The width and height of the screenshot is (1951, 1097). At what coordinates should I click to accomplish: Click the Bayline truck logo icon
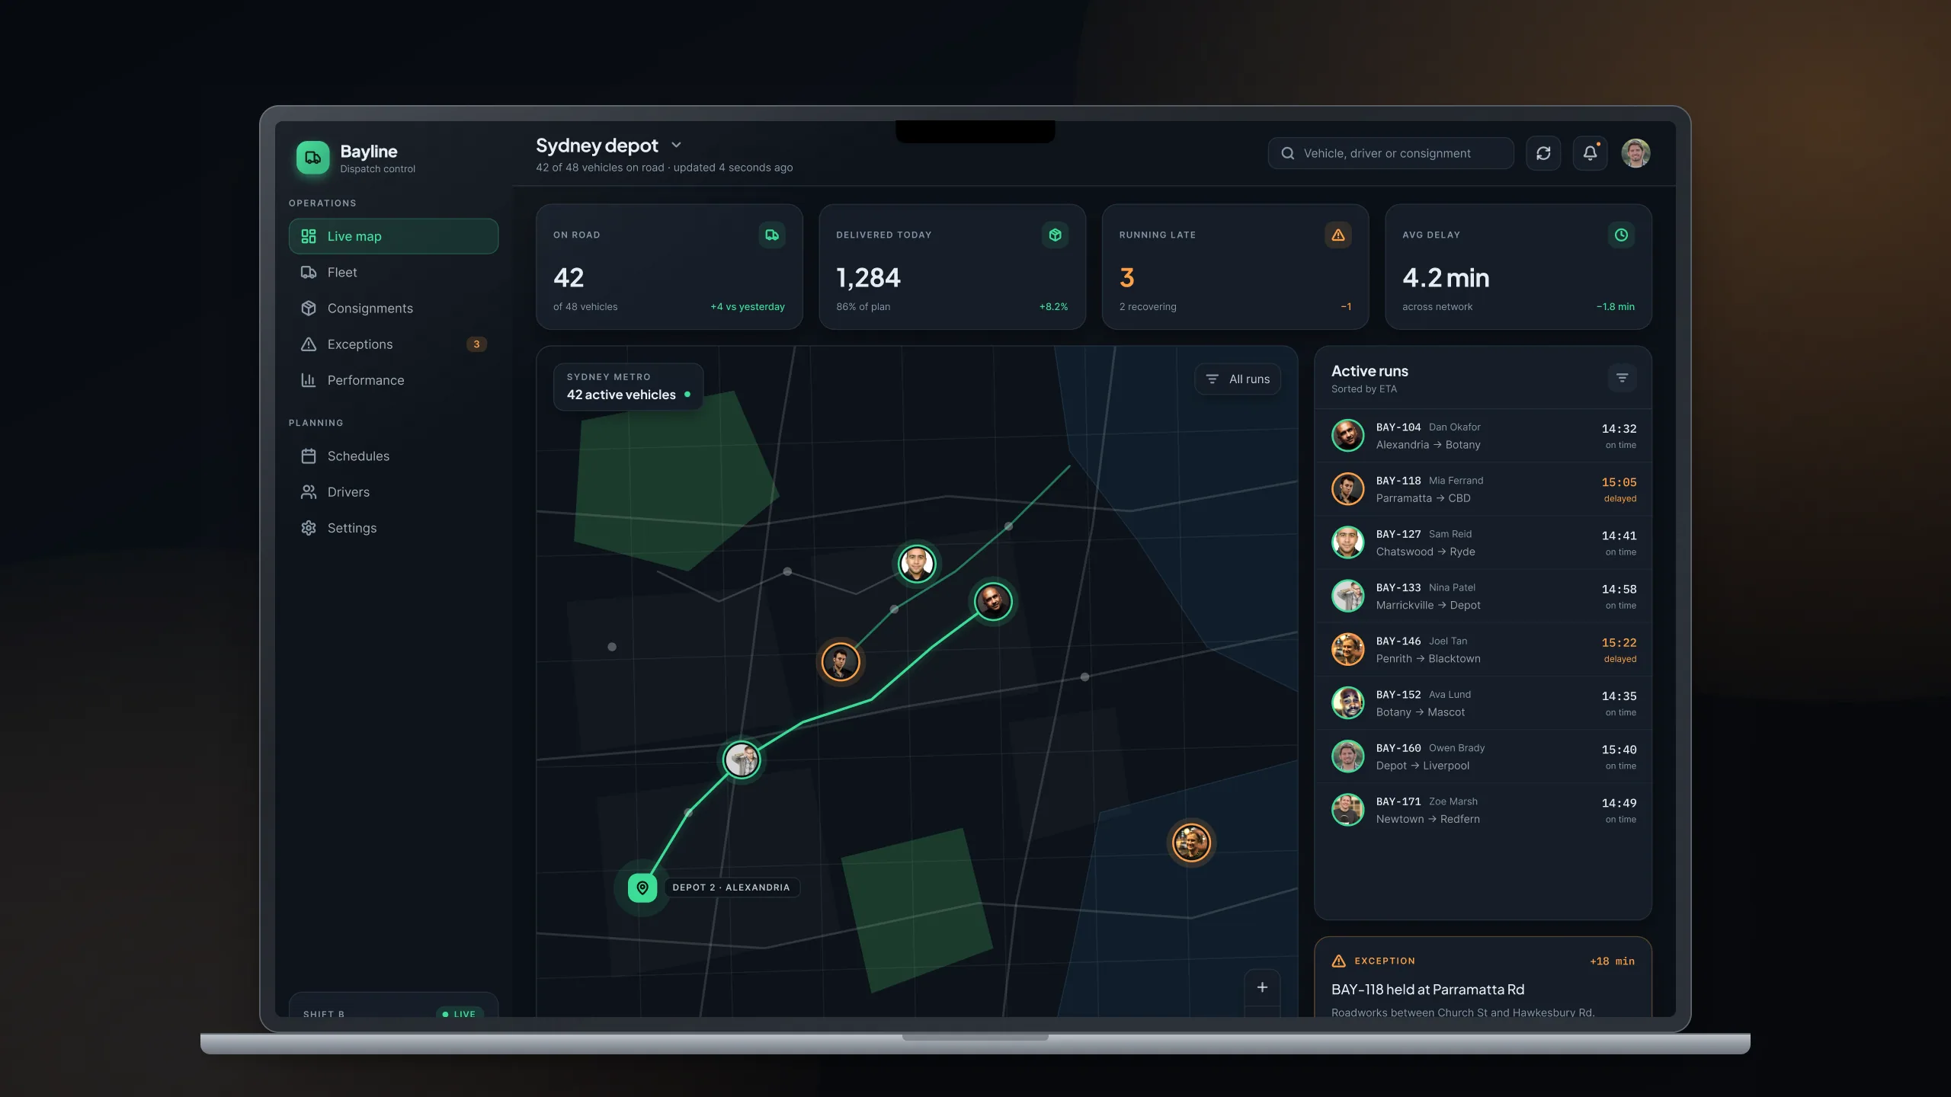point(312,158)
